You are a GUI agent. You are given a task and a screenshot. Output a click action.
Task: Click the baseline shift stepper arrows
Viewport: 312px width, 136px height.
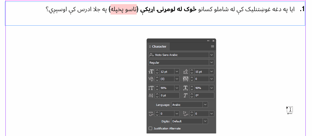tap(157, 96)
